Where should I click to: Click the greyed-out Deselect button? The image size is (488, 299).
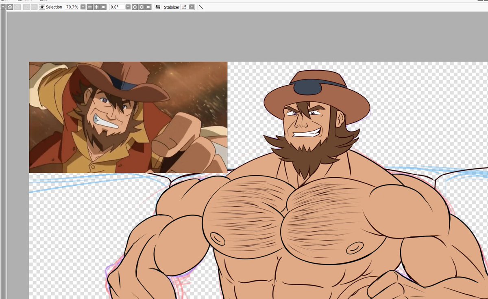[26, 7]
